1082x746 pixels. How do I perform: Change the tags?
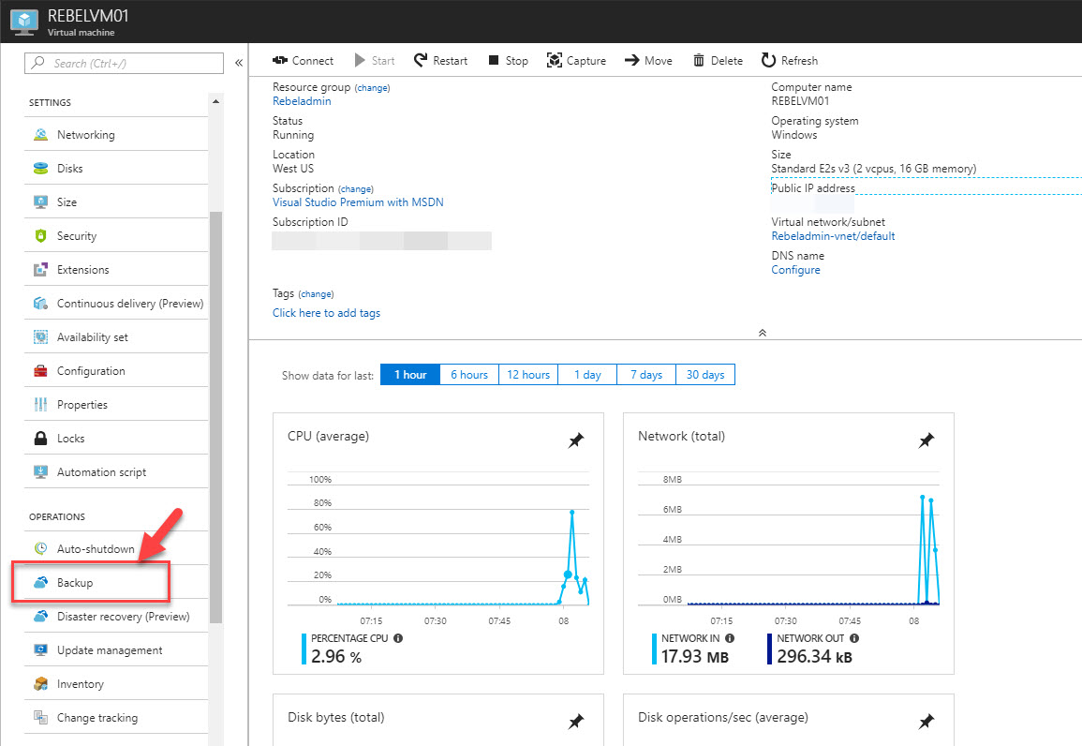click(316, 294)
